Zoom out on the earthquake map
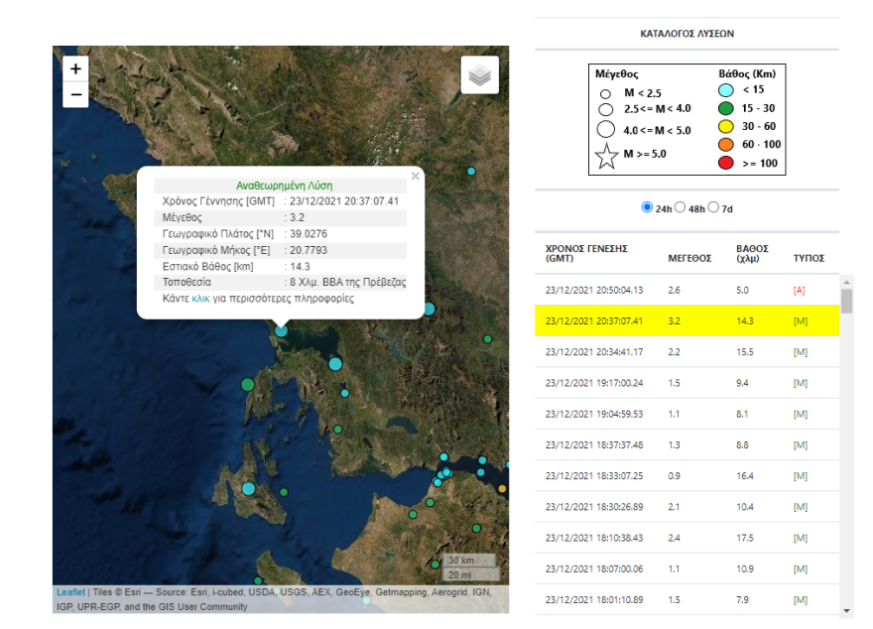Viewport: 873px width, 629px height. (x=75, y=95)
